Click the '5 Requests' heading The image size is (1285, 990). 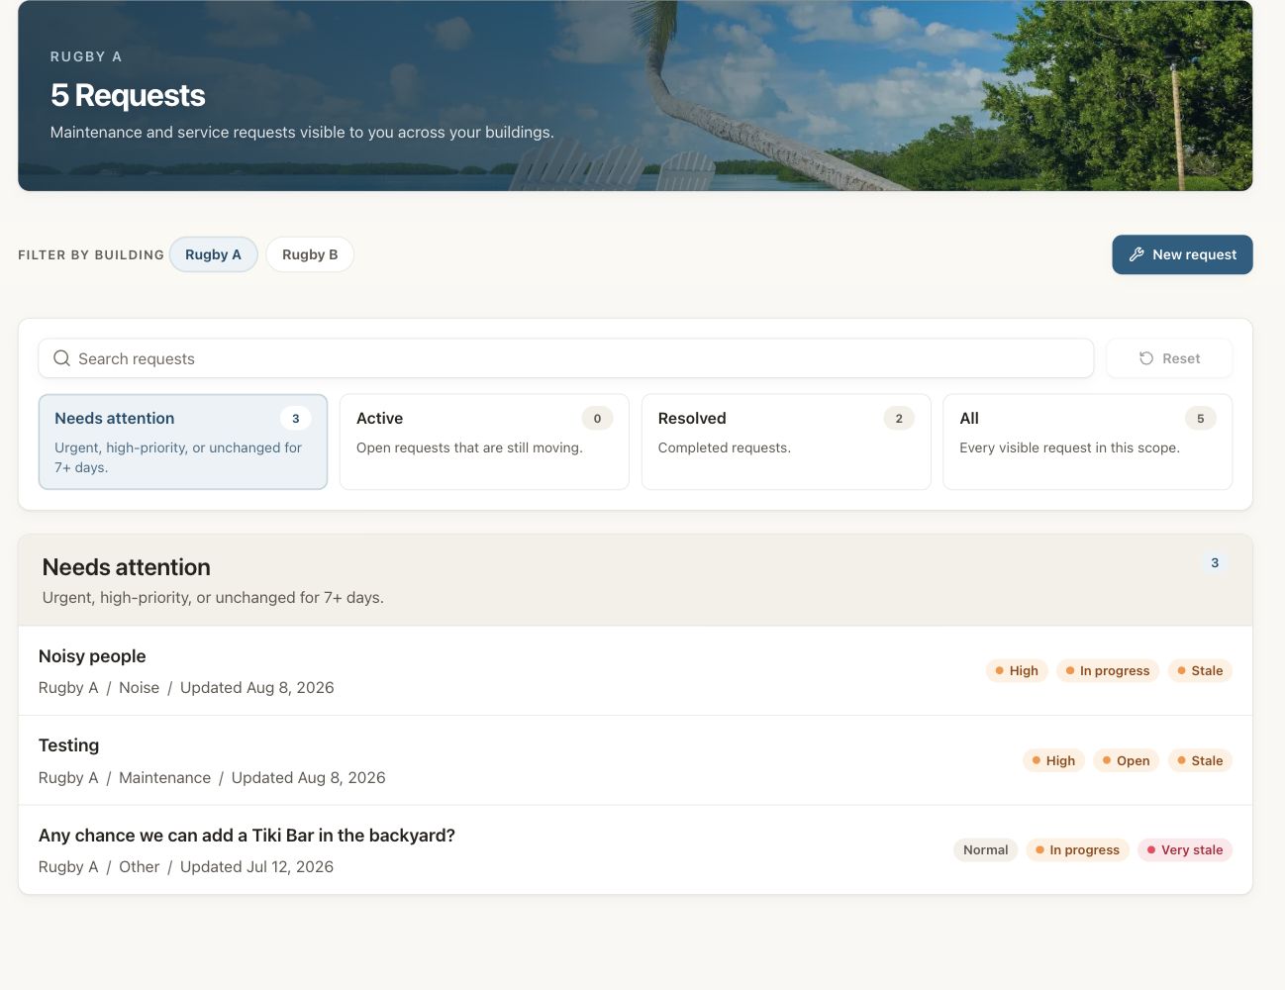click(128, 95)
